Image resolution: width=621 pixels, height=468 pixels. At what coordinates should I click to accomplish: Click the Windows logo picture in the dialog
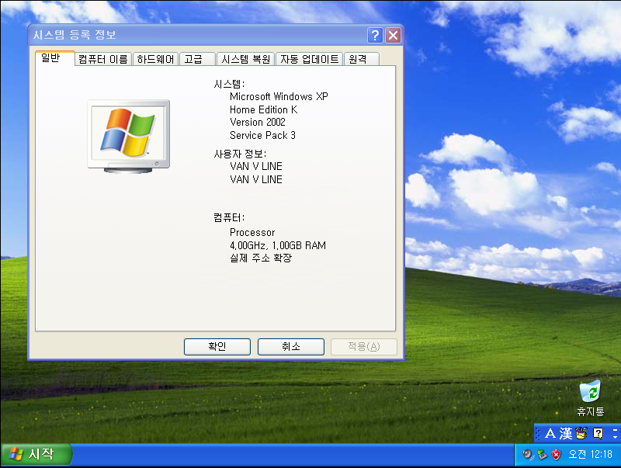(127, 134)
